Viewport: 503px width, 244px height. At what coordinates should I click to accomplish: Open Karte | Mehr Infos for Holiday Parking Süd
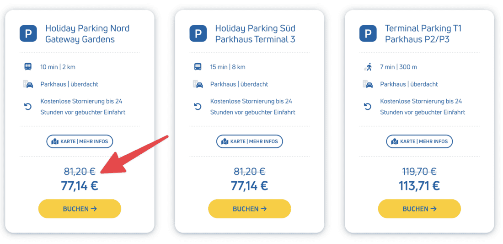[250, 141]
